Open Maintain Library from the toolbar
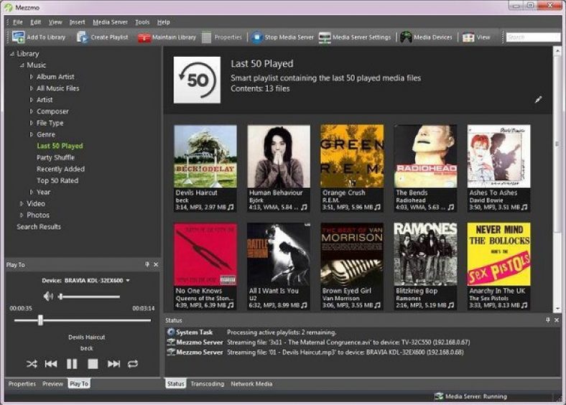The width and height of the screenshot is (566, 405). pos(144,37)
